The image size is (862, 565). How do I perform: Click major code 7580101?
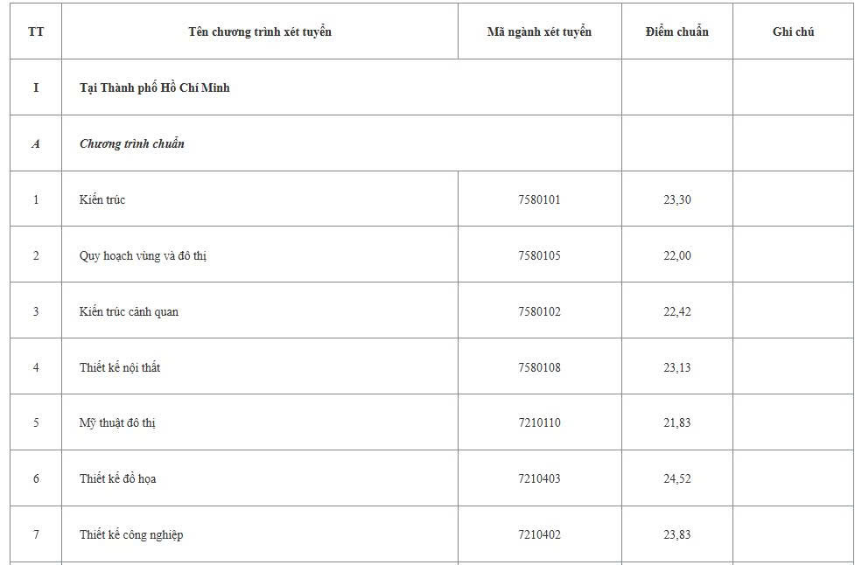pyautogui.click(x=539, y=199)
